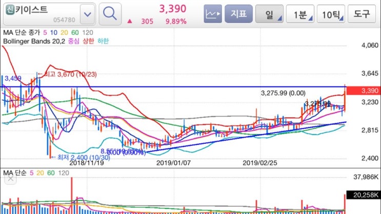Image resolution: width=381 pixels, height=214 pixels.
Task: Click volume MA 5 legend label
Action: pyautogui.click(x=32, y=173)
